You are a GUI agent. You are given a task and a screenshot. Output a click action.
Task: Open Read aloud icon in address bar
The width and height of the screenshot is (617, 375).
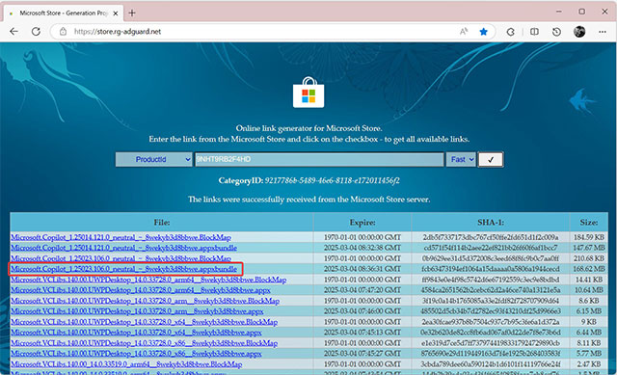pos(464,32)
